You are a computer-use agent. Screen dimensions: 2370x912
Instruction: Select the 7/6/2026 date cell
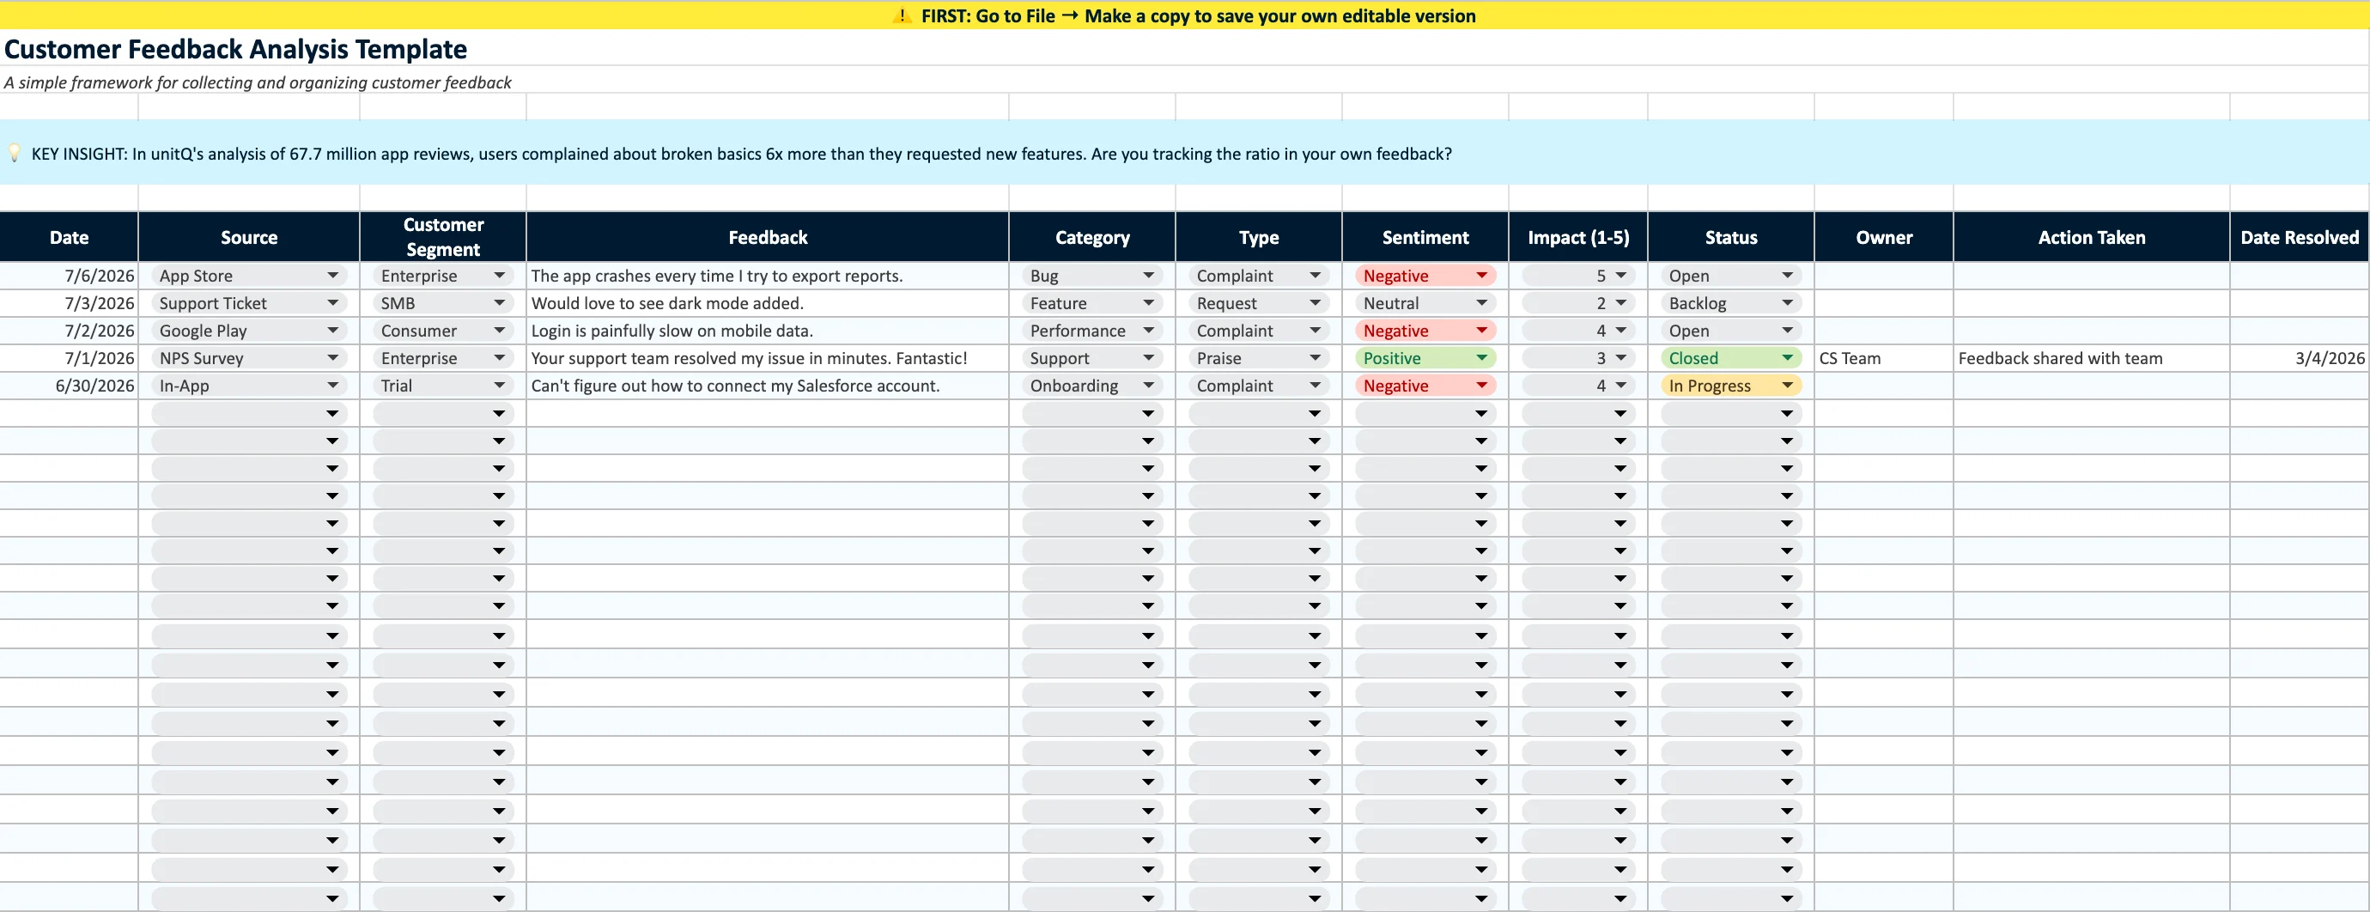(69, 275)
